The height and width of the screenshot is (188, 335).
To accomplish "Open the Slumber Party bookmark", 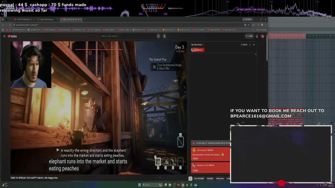I will point(64,30).
